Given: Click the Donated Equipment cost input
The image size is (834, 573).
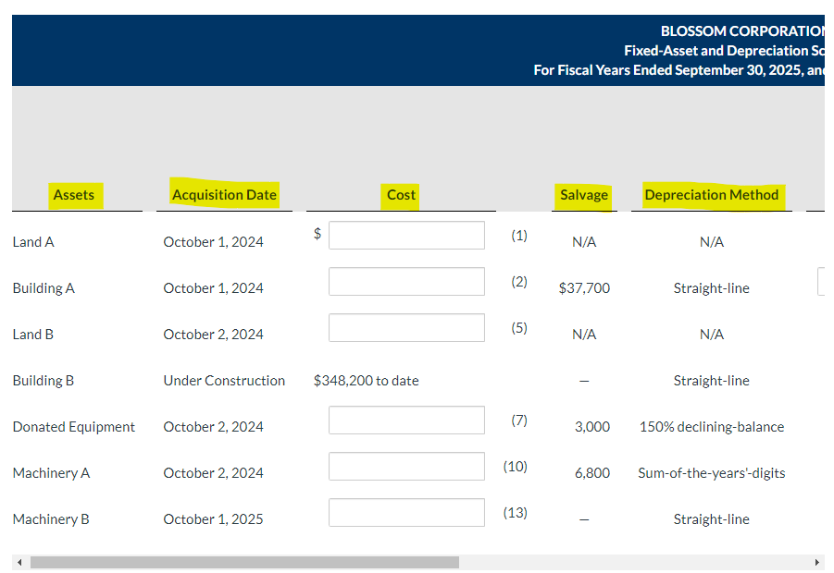Looking at the screenshot, I should pyautogui.click(x=406, y=421).
